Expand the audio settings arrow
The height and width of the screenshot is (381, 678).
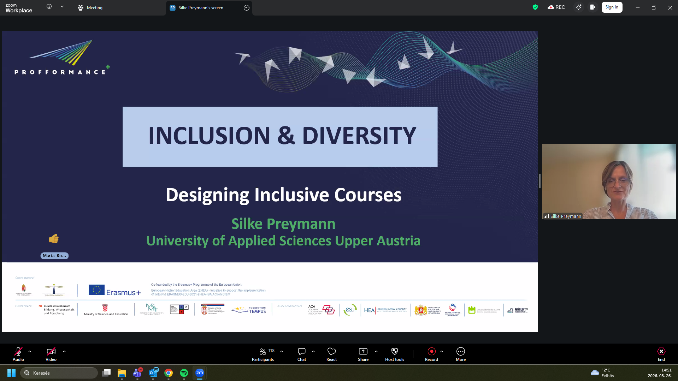[30, 351]
